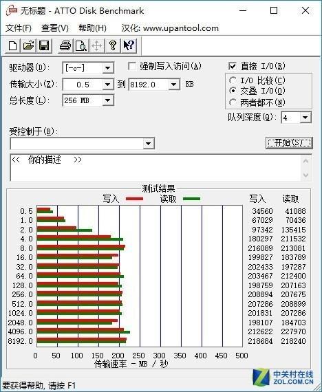Click the 1024.0 row label in chart
322x392 pixels.
click(x=20, y=313)
